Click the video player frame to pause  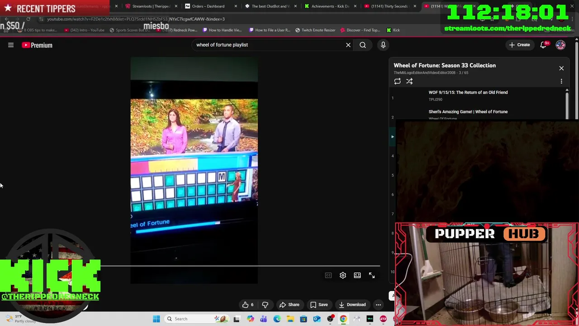[x=194, y=170]
